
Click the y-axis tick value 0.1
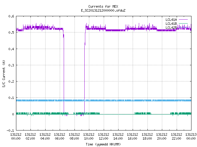(11, 98)
